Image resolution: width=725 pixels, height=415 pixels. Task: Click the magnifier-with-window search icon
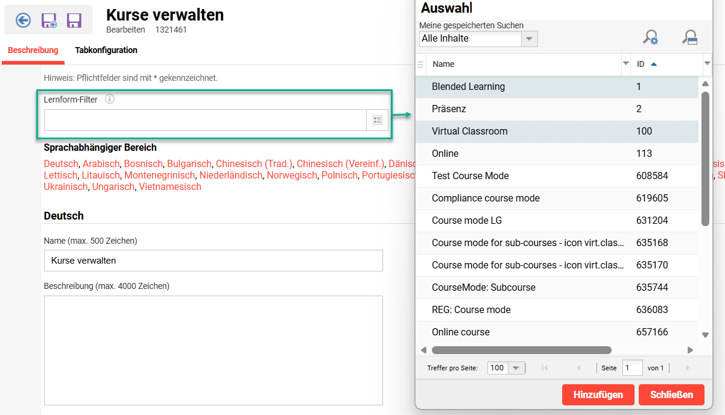coord(691,37)
